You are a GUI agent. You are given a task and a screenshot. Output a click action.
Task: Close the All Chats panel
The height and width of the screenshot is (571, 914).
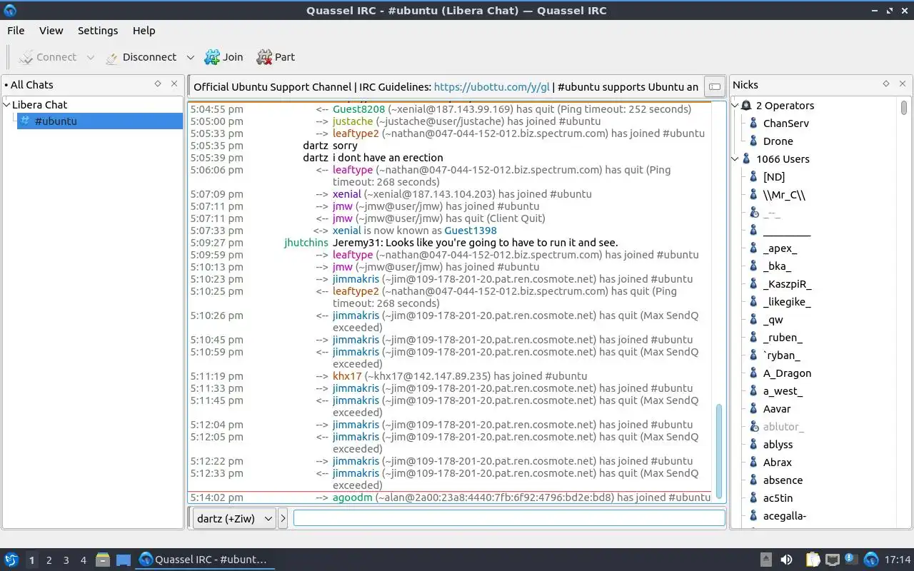(x=174, y=84)
